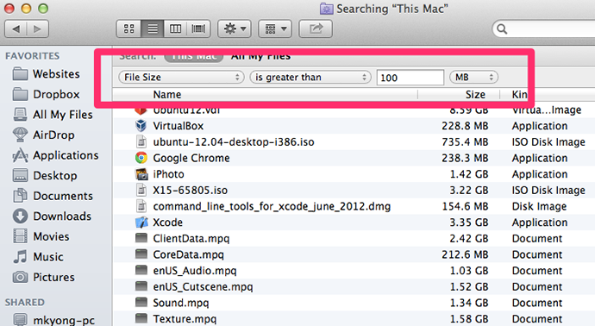595x326 pixels.
Task: Select ubuntu-12.04-desktop-i386.iso file icon
Action: coord(141,142)
